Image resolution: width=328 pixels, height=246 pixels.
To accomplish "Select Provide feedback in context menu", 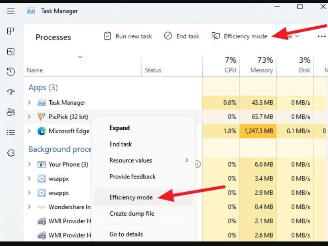I will point(143,176).
